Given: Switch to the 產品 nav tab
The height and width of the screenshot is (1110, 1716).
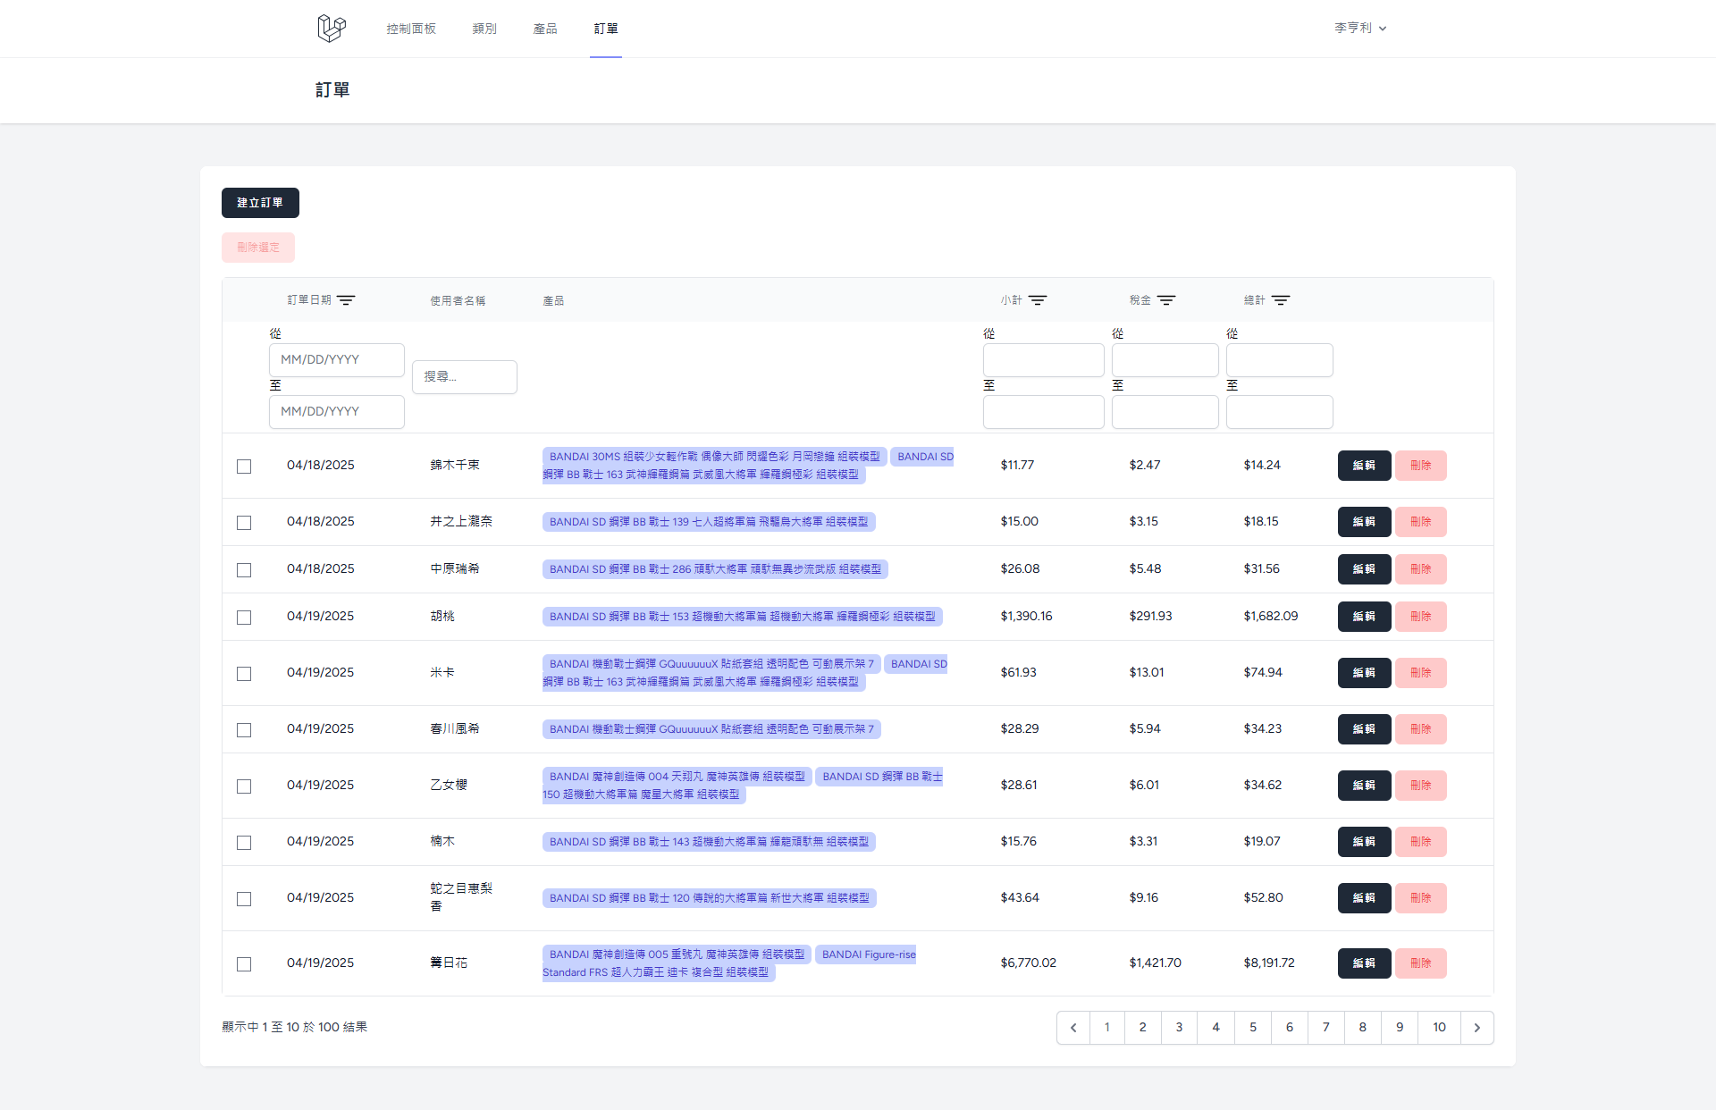Looking at the screenshot, I should pos(545,29).
